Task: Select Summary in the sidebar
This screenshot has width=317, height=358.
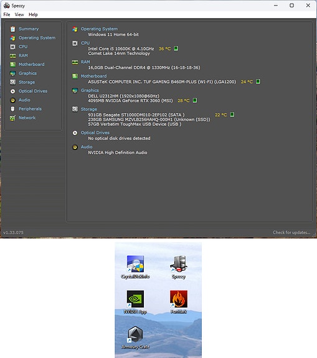Action: 29,29
